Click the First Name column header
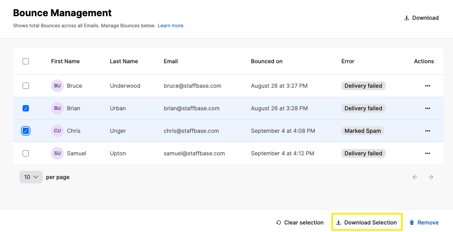453x232 pixels. pos(65,61)
